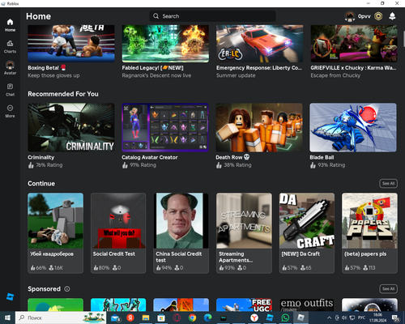Click the Blade Ball title link
This screenshot has height=324, width=405.
(x=322, y=157)
